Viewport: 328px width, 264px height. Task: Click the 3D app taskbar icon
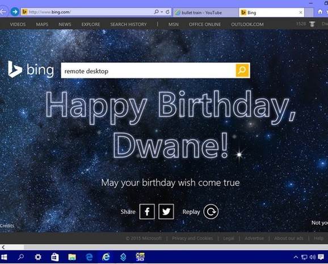(140, 257)
